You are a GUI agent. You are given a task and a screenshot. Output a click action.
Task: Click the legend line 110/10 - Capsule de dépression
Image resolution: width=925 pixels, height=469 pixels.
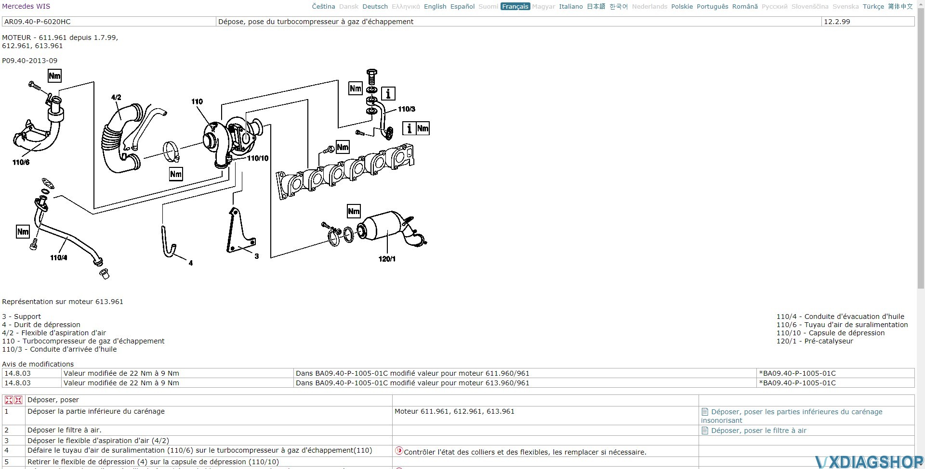tap(831, 333)
